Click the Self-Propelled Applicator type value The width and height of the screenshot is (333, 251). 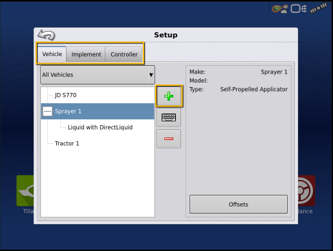coord(253,89)
